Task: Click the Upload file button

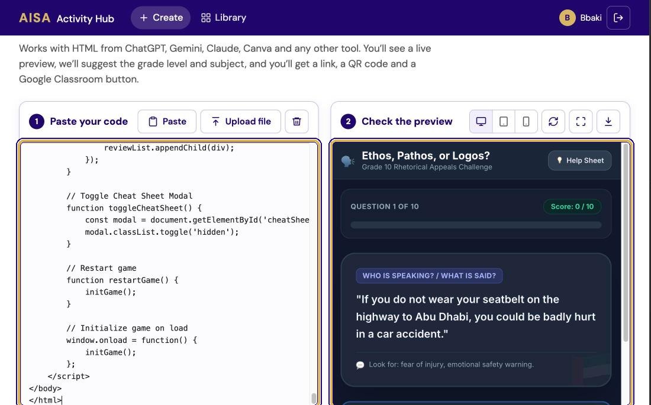Action: (241, 122)
